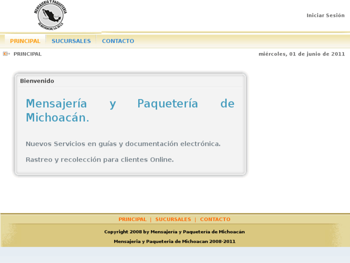350x263 pixels.
Task: Click the Copyright 2008 footer text
Action: pos(174,232)
